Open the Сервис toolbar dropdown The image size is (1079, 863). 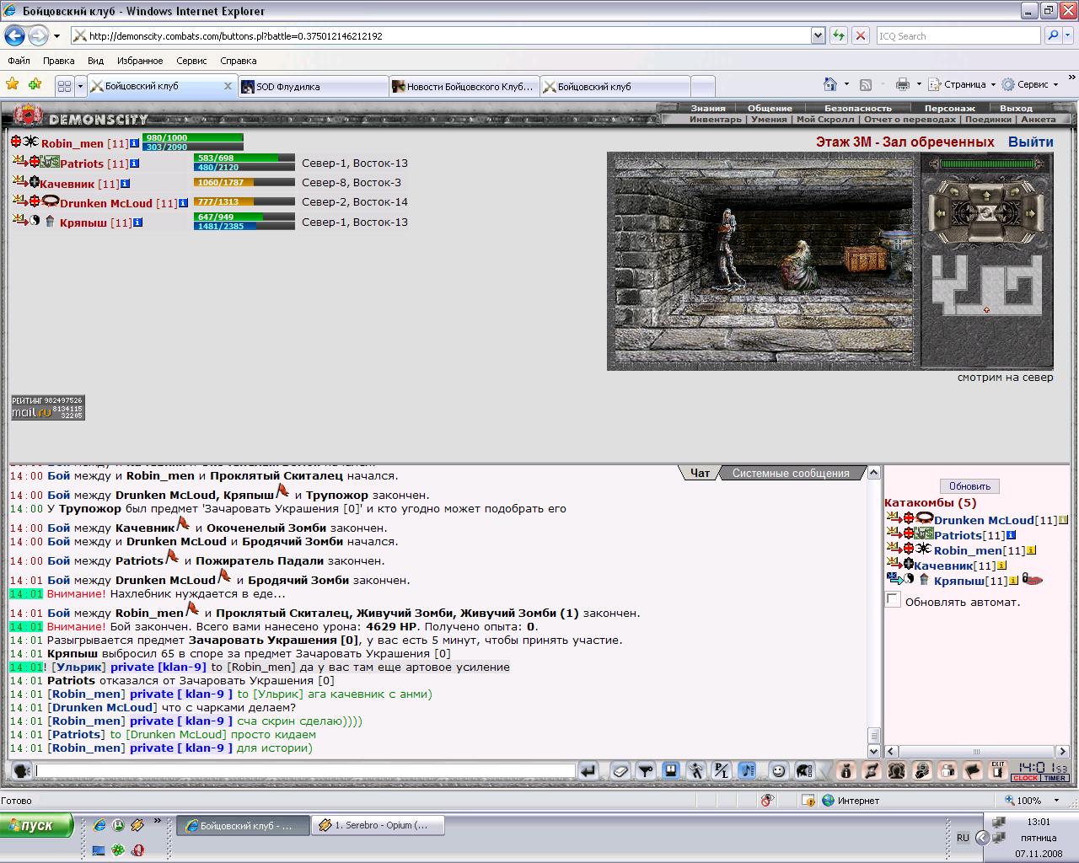pos(1030,84)
